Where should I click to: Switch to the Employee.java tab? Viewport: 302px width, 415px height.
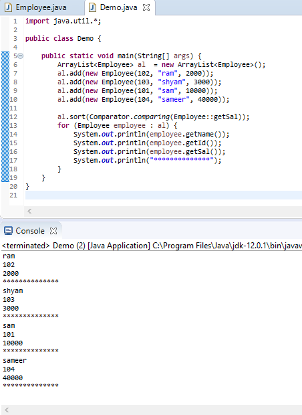pos(41,7)
